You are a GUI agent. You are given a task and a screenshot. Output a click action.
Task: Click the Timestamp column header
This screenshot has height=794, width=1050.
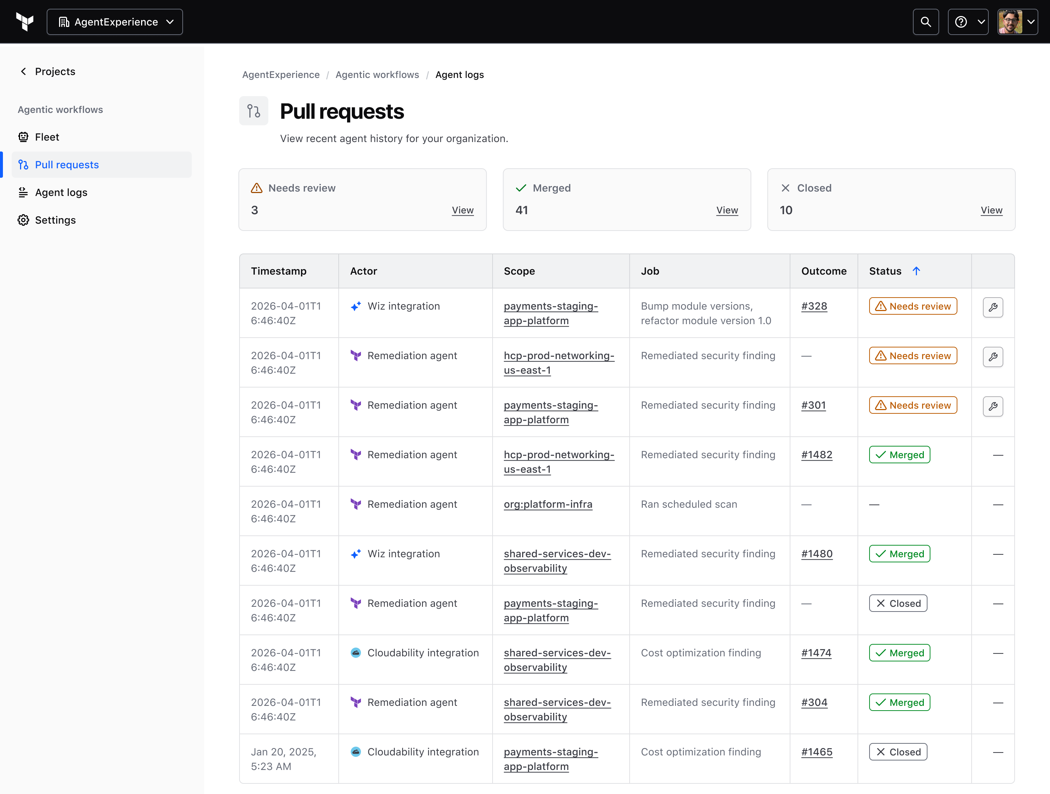coord(279,271)
